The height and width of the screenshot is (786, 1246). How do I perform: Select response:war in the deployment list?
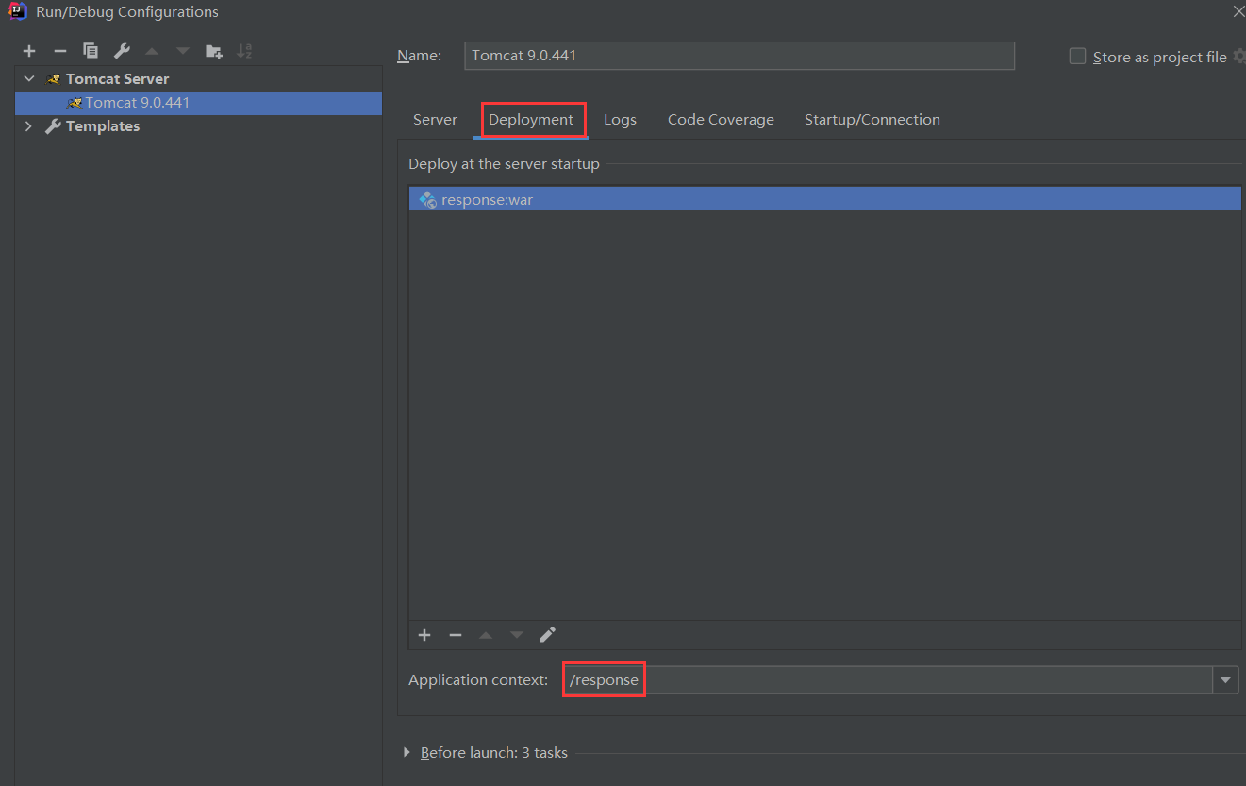pyautogui.click(x=487, y=200)
